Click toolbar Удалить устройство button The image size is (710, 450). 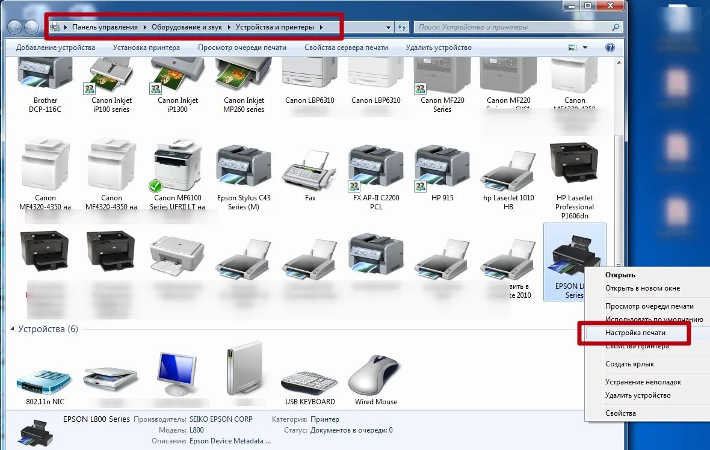438,48
